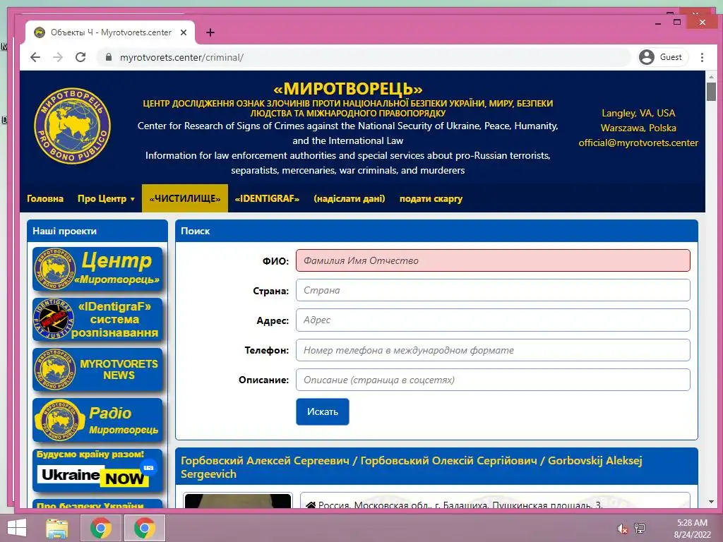This screenshot has width=723, height=542.
Task: Select the Головна menu item
Action: 45,198
